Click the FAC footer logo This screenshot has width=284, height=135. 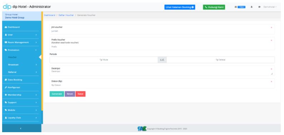pyautogui.click(x=142, y=129)
